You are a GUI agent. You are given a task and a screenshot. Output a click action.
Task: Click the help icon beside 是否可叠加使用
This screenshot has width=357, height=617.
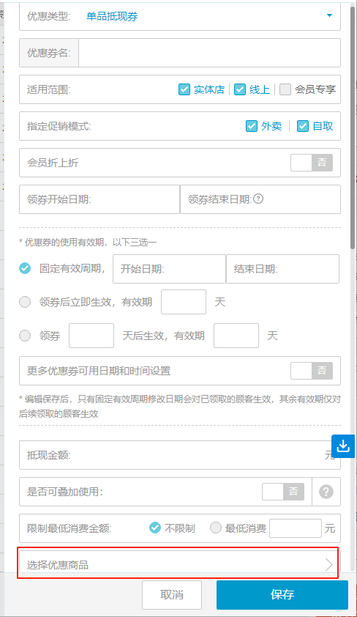coord(326,492)
